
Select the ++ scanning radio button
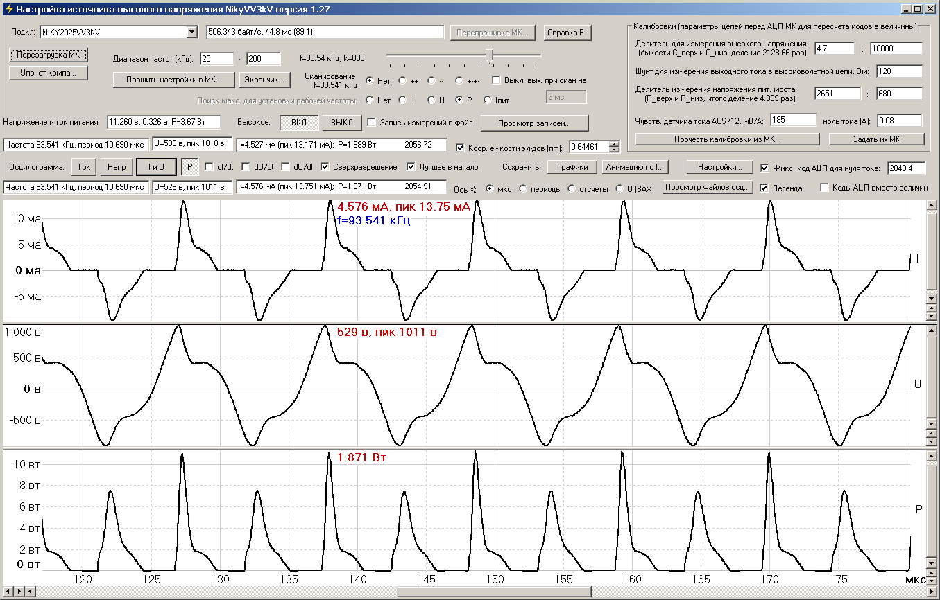402,80
